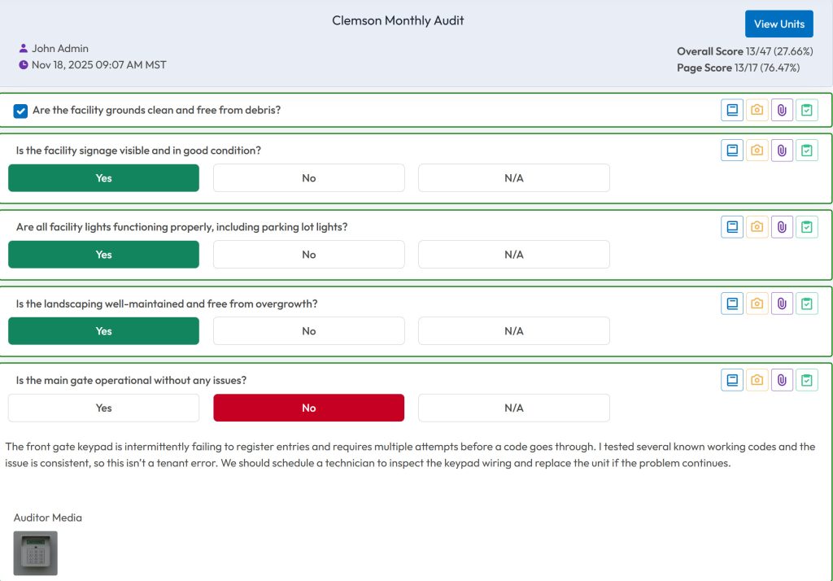
Task: Click paperclip attachment icon for facility lights question
Action: click(x=782, y=227)
